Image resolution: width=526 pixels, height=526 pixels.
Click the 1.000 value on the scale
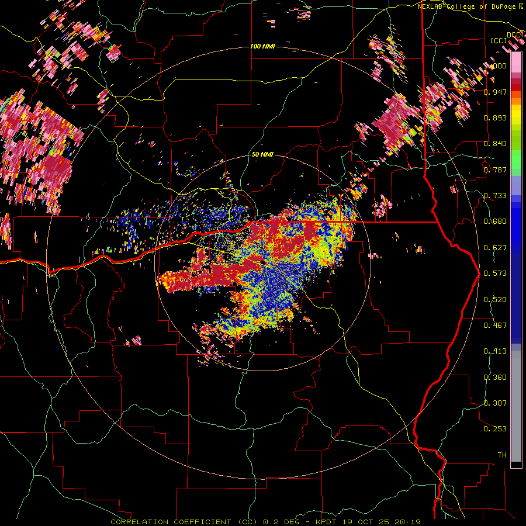(495, 65)
